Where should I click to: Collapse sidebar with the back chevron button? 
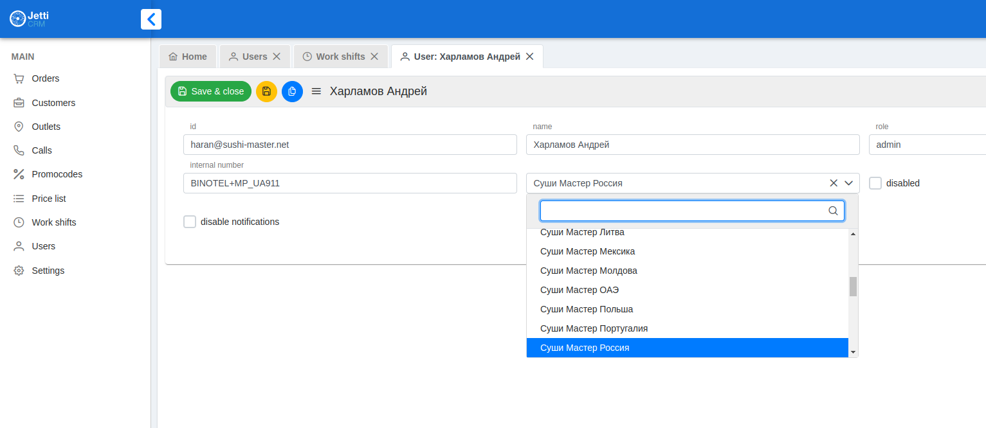point(151,19)
